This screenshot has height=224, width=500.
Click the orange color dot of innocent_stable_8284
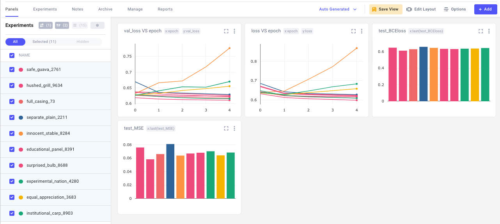click(x=21, y=133)
